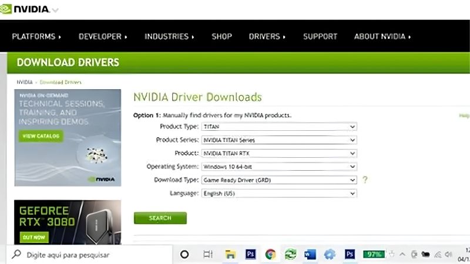
Task: Click the Wi-Fi network tray icon
Action: 438,255
